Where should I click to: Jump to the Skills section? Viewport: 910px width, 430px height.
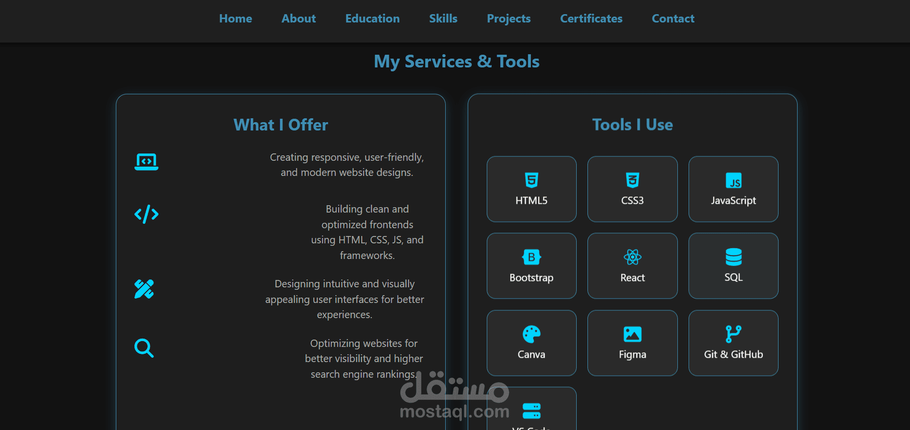point(443,19)
